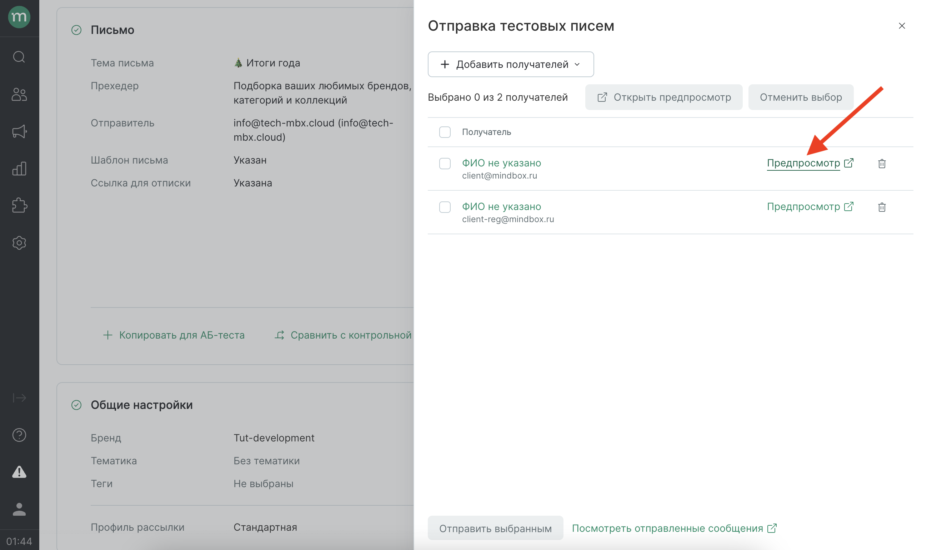Click Копировать для АБ-теста link

(174, 335)
